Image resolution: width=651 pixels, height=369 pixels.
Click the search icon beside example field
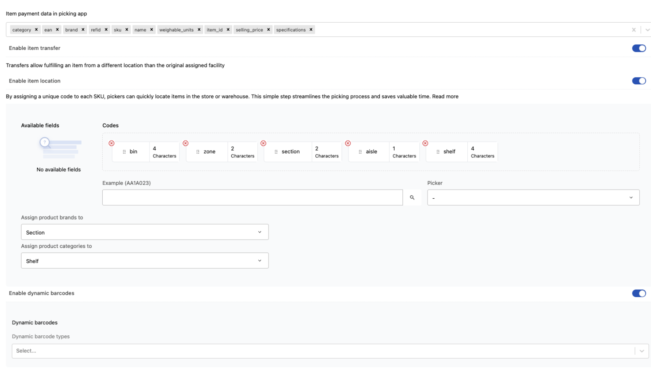click(412, 198)
